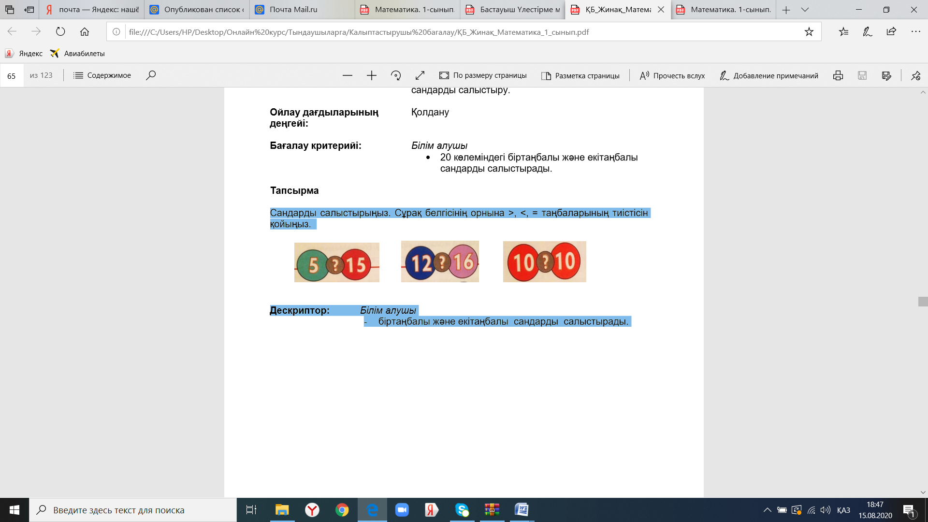Refresh the current page

60,32
